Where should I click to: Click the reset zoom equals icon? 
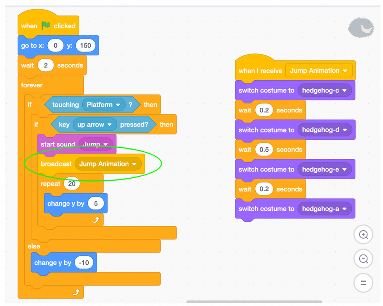click(363, 282)
